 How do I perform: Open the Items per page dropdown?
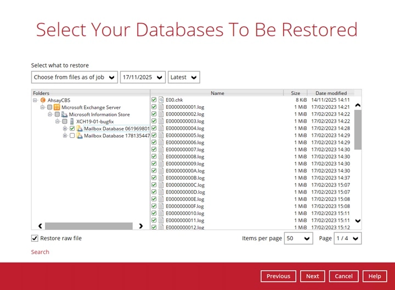pyautogui.click(x=298, y=239)
